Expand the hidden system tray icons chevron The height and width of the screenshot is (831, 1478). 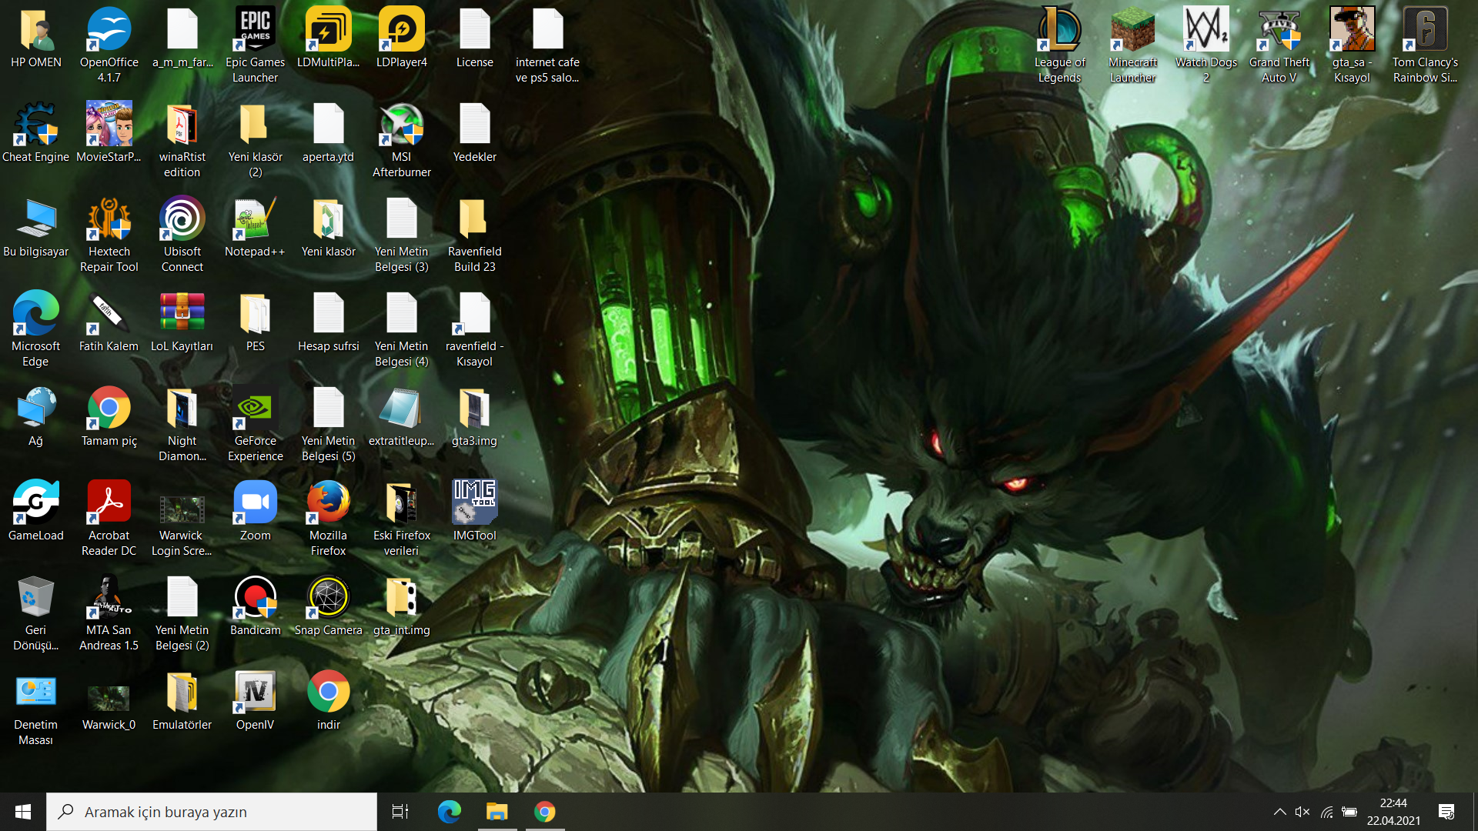pos(1279,812)
